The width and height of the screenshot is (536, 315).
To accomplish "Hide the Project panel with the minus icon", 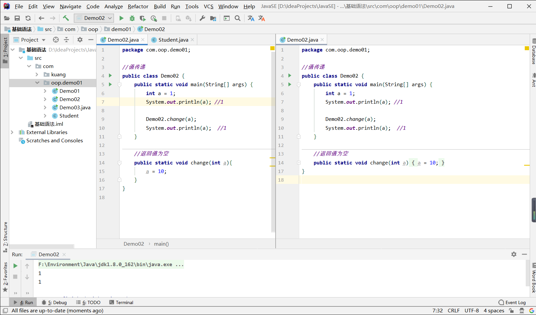I will pyautogui.click(x=91, y=40).
